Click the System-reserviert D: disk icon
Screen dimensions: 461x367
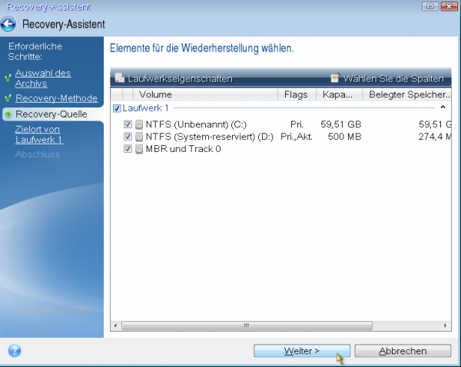pos(139,137)
